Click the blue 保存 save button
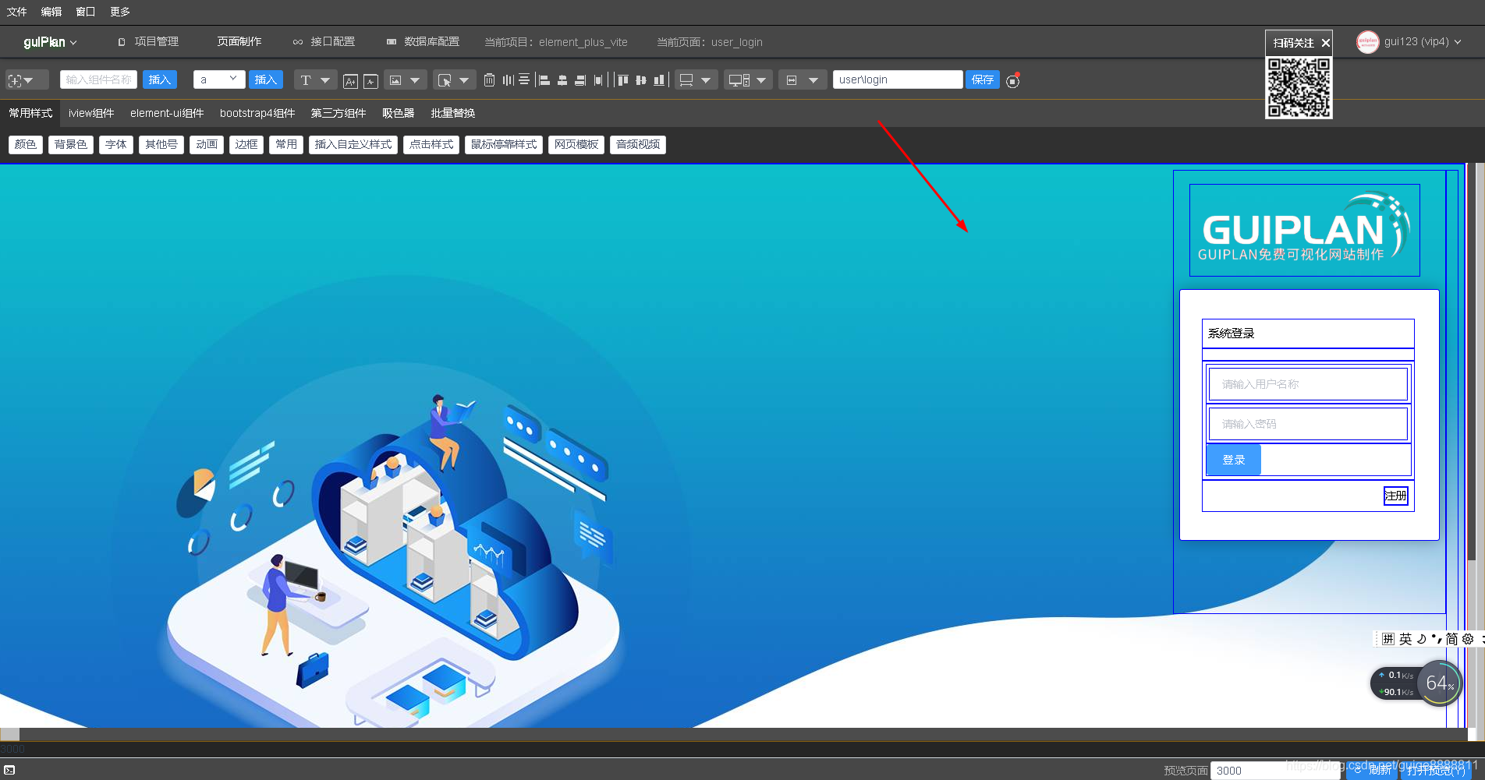 tap(983, 79)
